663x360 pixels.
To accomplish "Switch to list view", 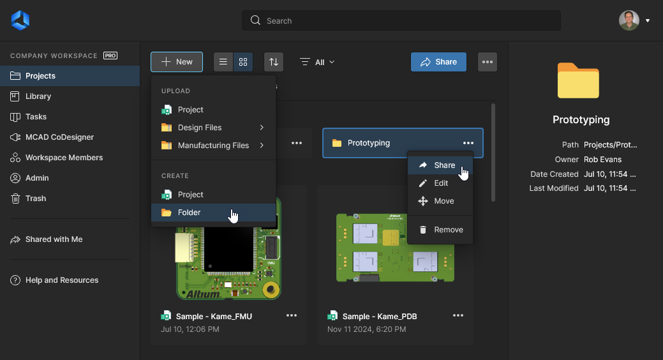I will point(223,62).
